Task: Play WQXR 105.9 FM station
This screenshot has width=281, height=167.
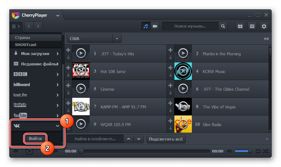Action: tap(81, 124)
